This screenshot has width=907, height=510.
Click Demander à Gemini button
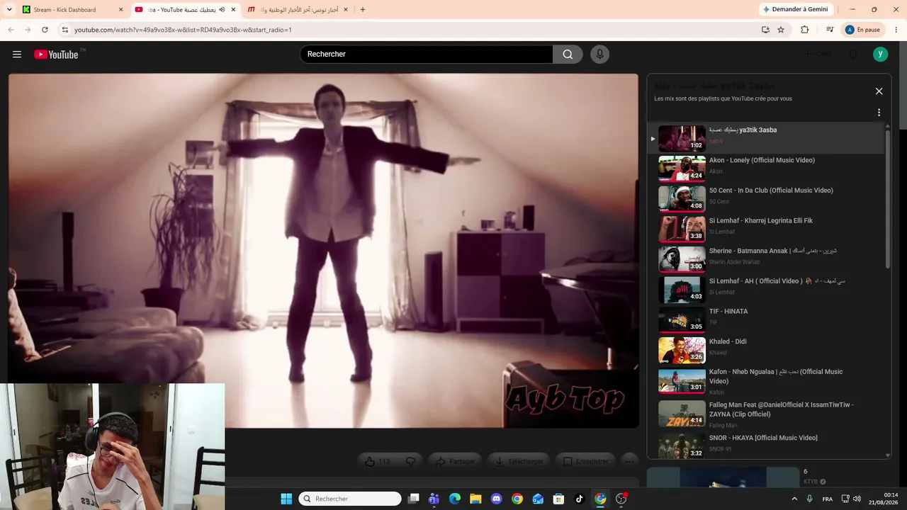click(x=795, y=9)
